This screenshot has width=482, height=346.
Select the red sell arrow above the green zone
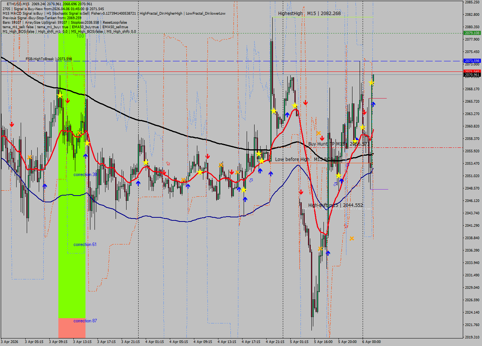(x=67, y=101)
